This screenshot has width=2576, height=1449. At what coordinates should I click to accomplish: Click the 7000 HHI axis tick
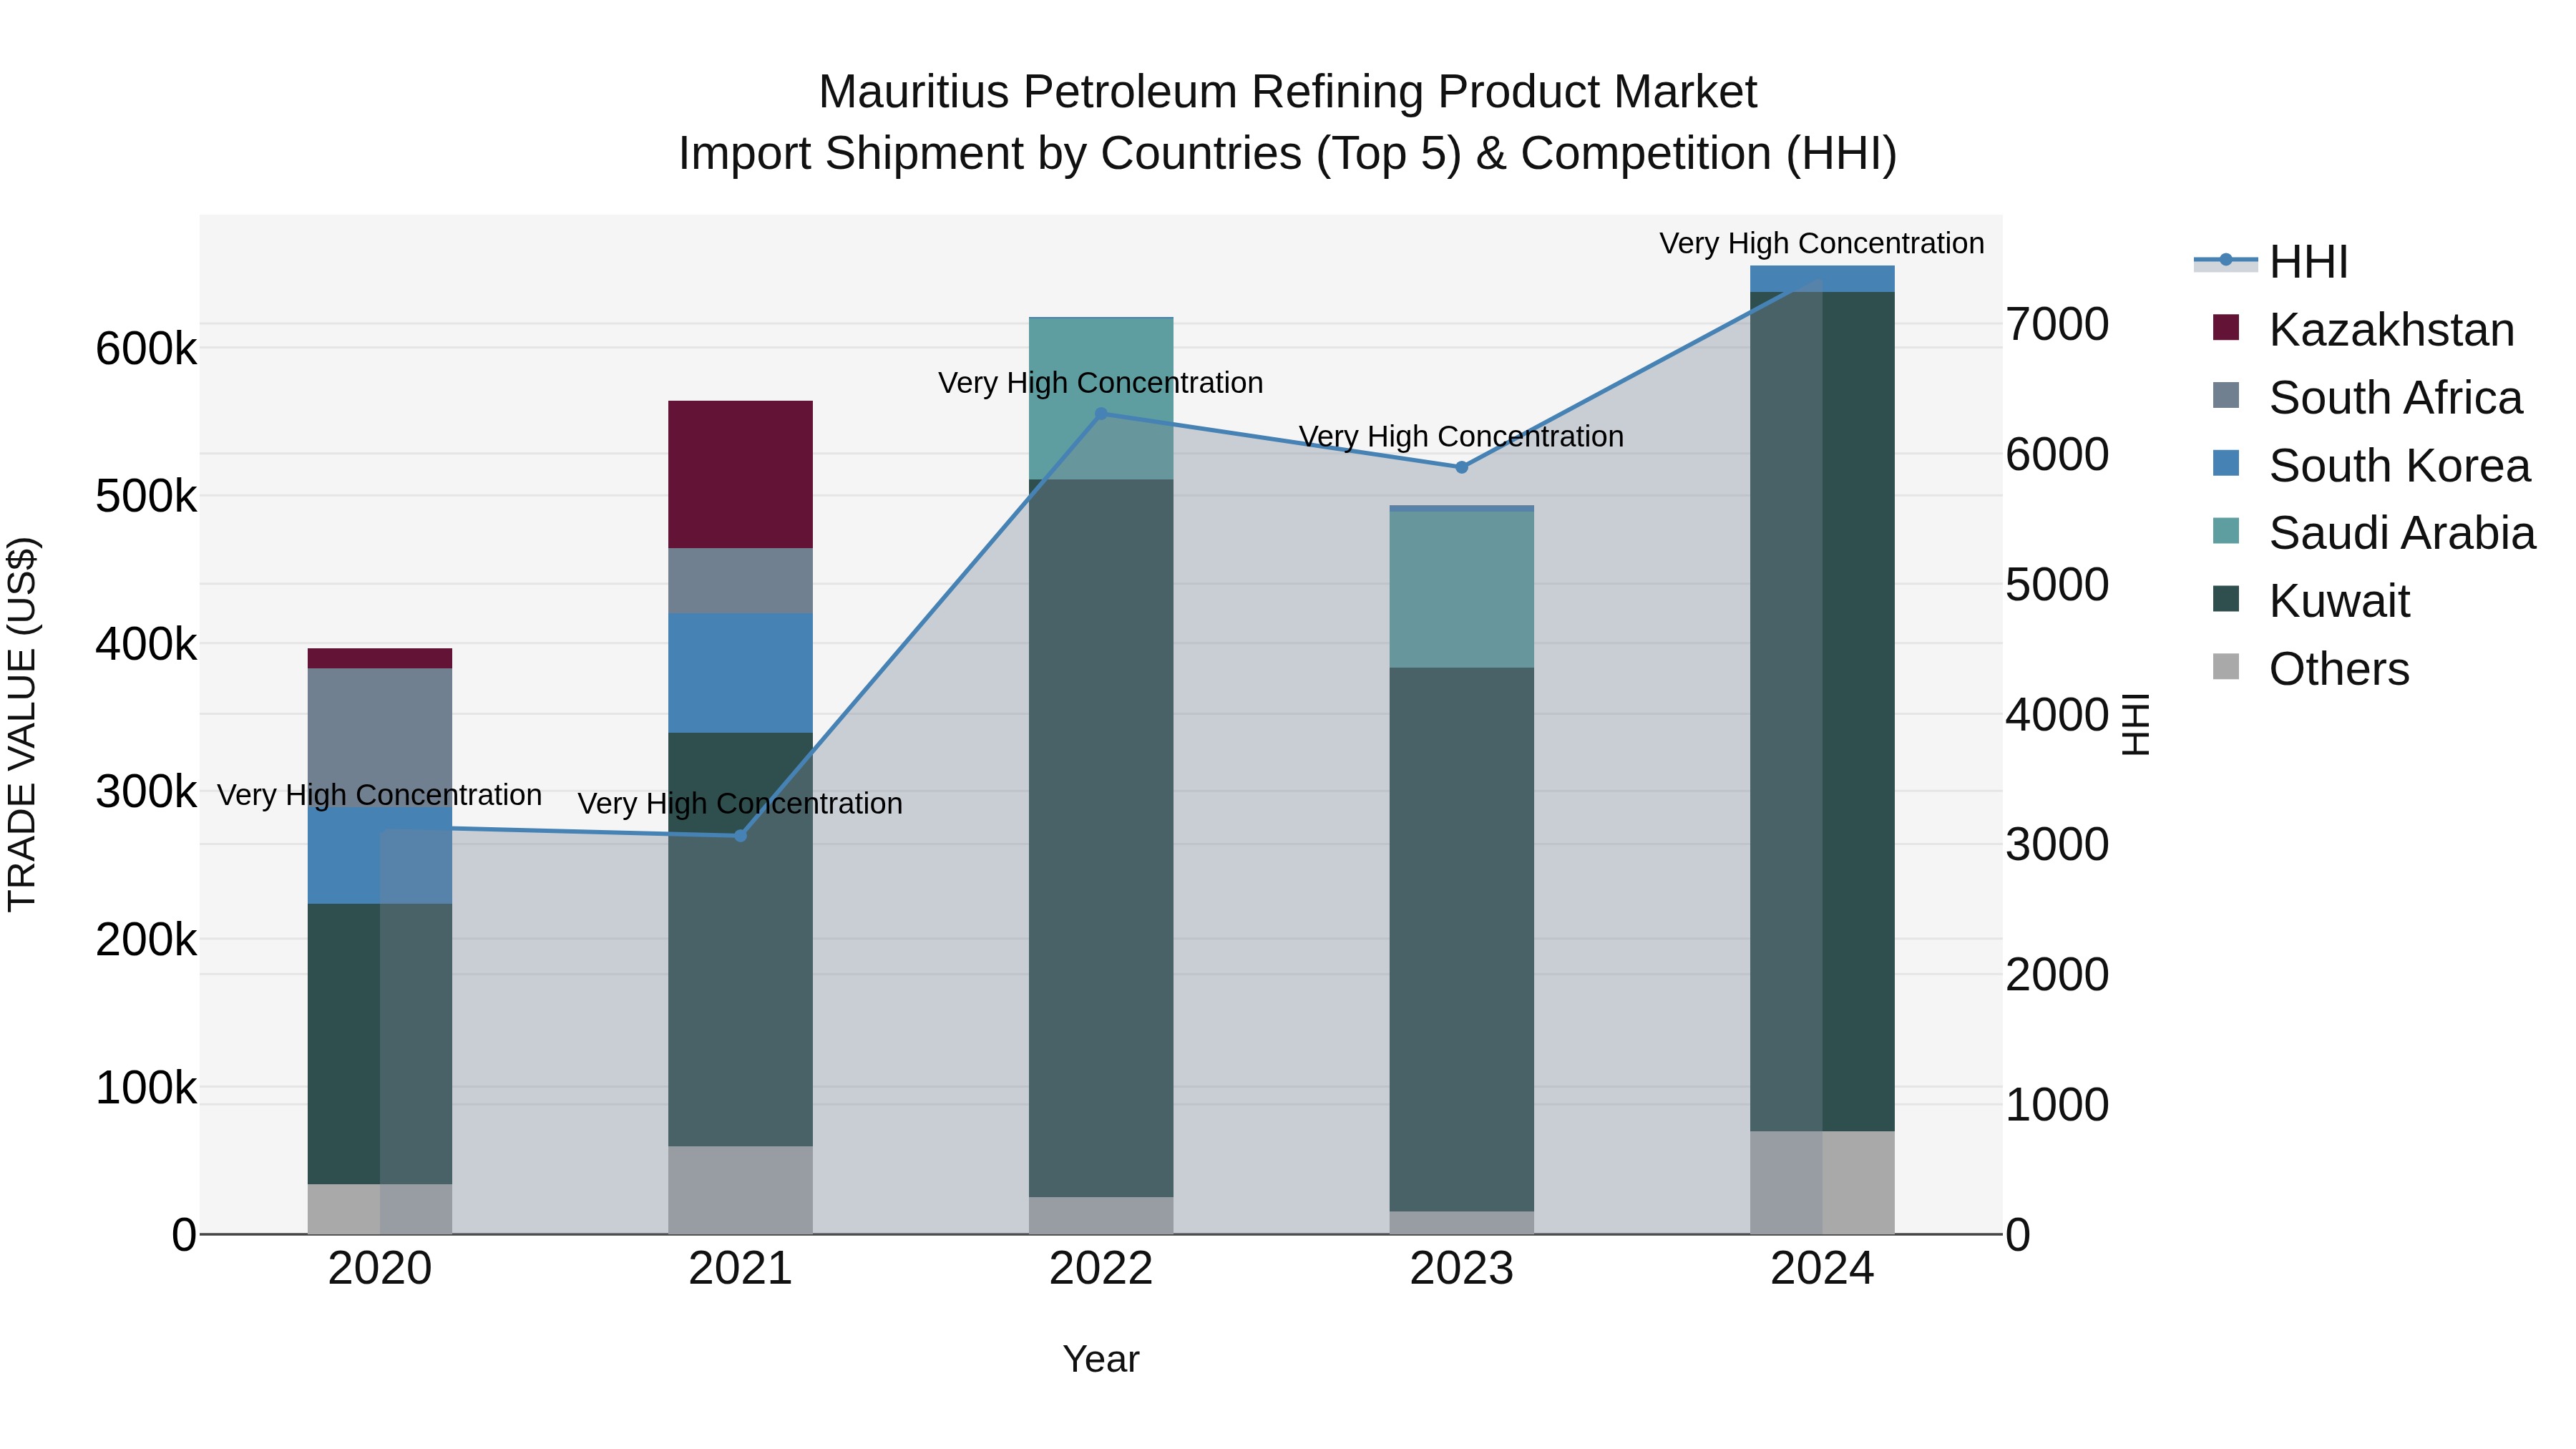[2057, 324]
